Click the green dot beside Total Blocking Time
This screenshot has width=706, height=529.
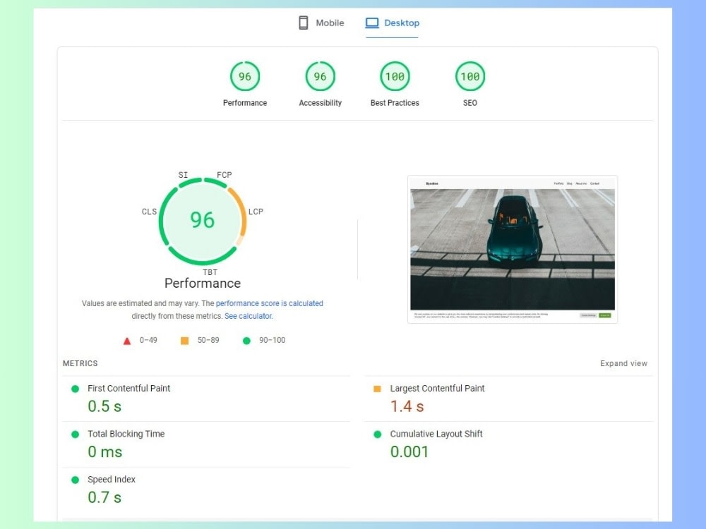pyautogui.click(x=76, y=434)
